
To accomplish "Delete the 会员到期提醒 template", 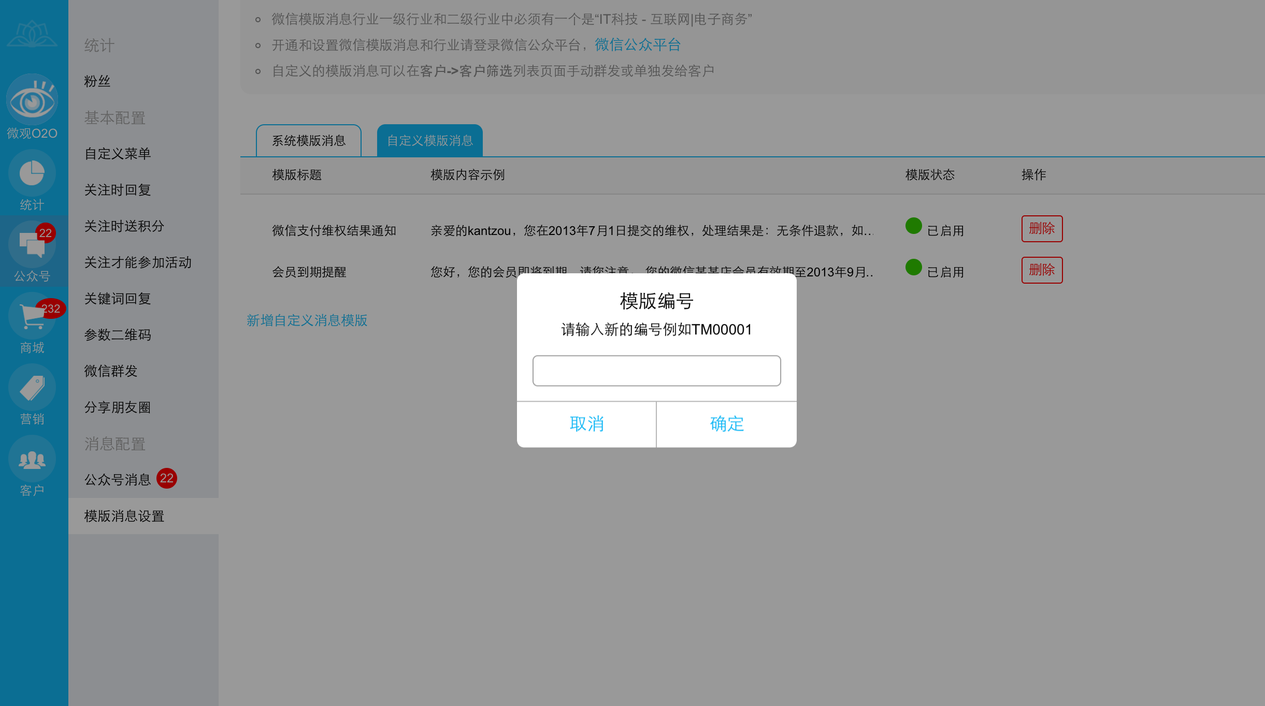I will click(1042, 270).
